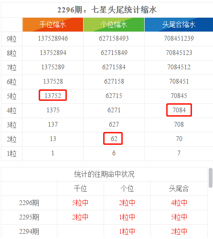Screen dimensions: 213x239
Task: Click cell value 13 in 2粒 row
Action: [53, 139]
